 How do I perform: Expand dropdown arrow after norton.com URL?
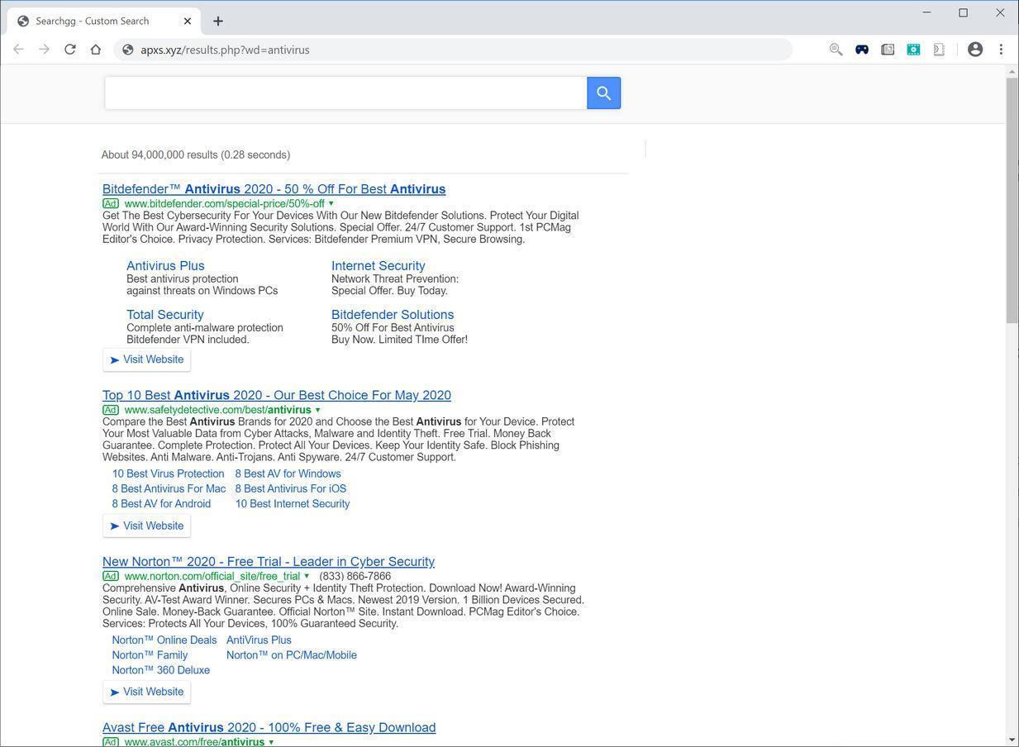point(307,577)
